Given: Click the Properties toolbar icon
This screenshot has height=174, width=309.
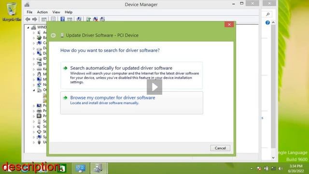Looking at the screenshot, I should (53, 19).
